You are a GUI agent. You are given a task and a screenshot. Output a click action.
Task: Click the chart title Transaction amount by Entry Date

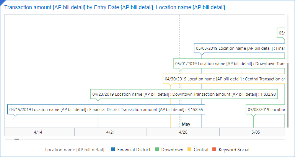[x=114, y=7]
